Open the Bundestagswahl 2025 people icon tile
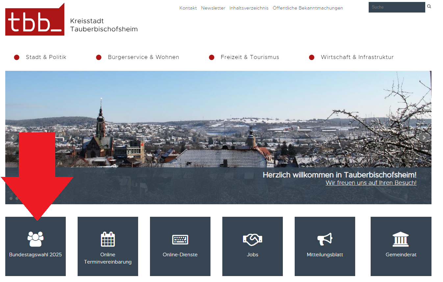This screenshot has height=282, width=443. 36,239
